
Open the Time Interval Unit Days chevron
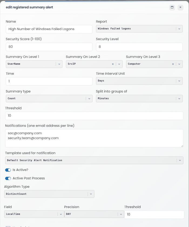point(179,81)
